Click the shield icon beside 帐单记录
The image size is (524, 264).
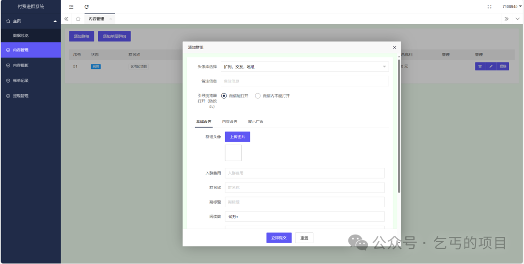point(8,81)
